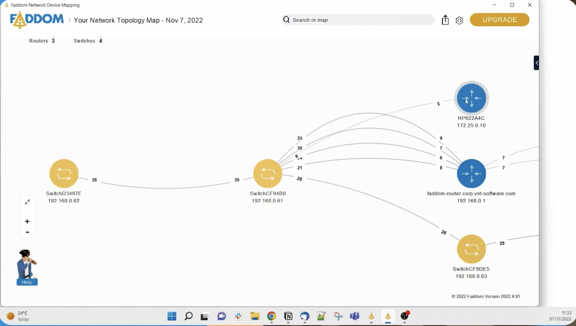Image resolution: width=576 pixels, height=326 pixels.
Task: Select the SwitchCF94B8 switch node
Action: 268,174
